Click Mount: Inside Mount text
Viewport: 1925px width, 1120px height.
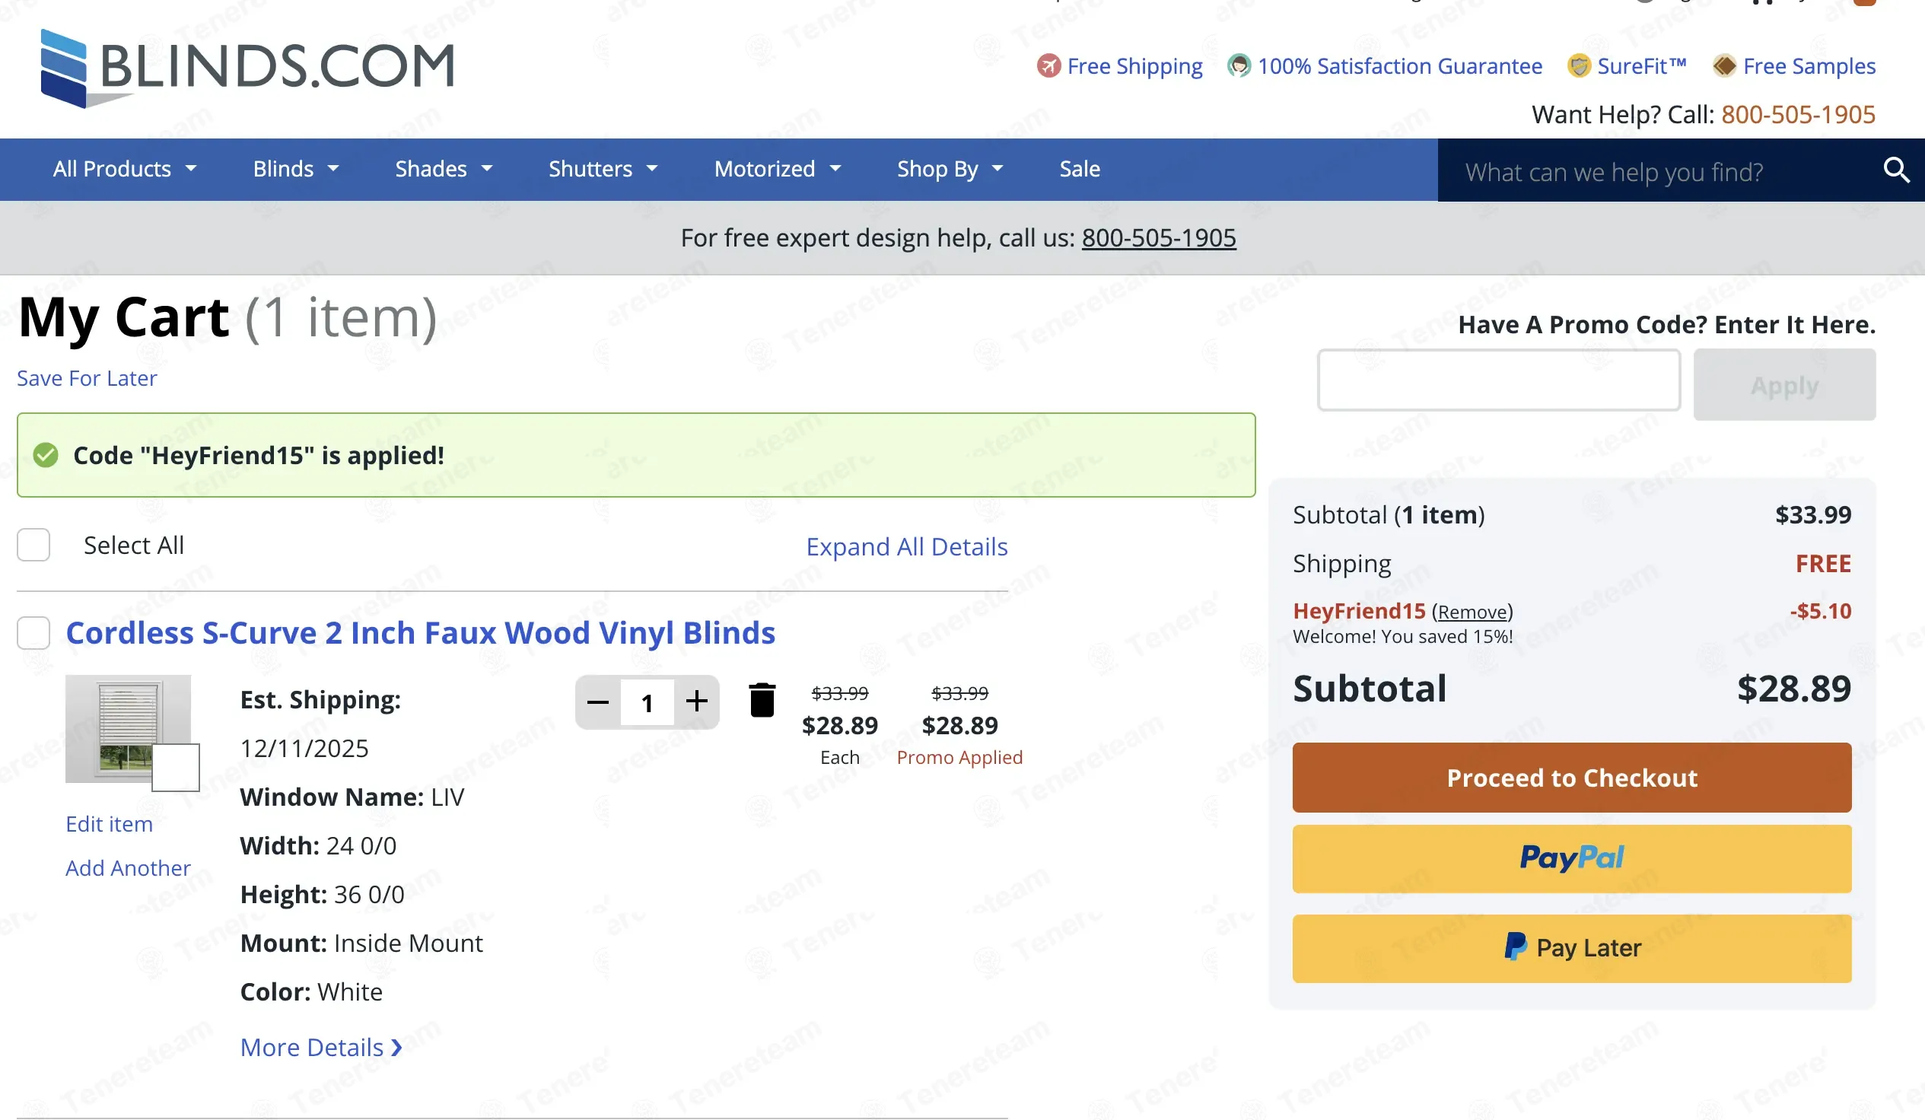tap(361, 943)
